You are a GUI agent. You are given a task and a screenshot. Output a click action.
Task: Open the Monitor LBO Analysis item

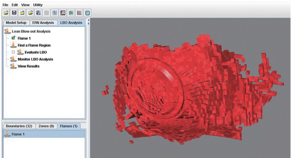pos(35,59)
